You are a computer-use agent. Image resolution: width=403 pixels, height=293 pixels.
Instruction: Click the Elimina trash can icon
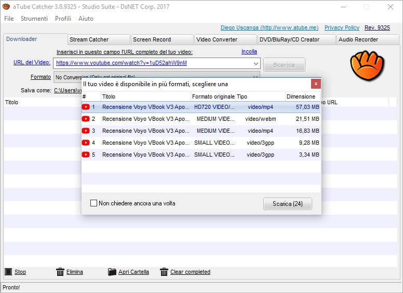click(x=60, y=272)
